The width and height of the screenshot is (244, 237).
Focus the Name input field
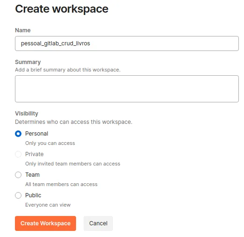(127, 43)
